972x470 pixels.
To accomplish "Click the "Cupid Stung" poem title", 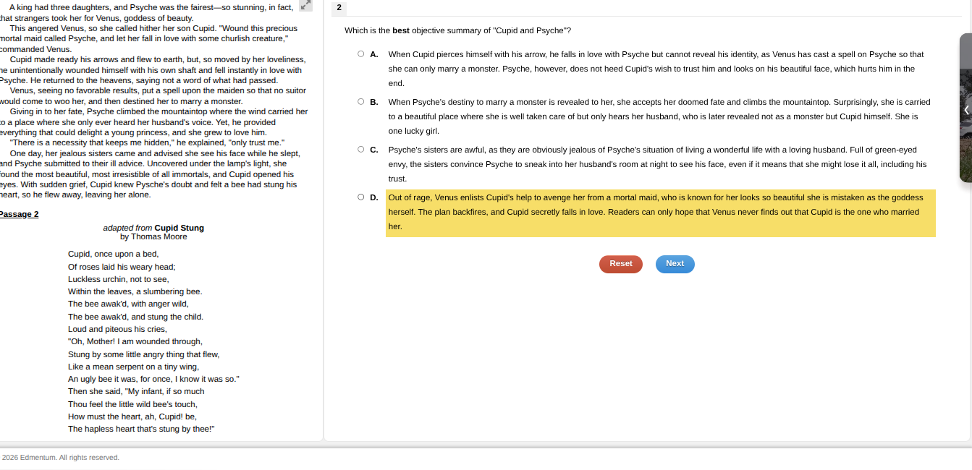I will coord(179,228).
